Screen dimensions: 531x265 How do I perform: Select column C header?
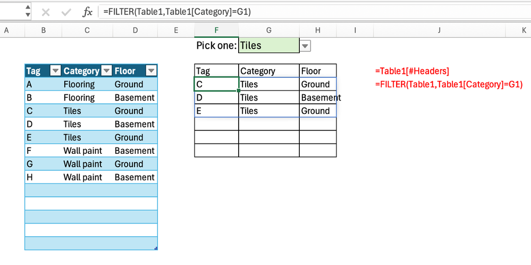point(87,30)
